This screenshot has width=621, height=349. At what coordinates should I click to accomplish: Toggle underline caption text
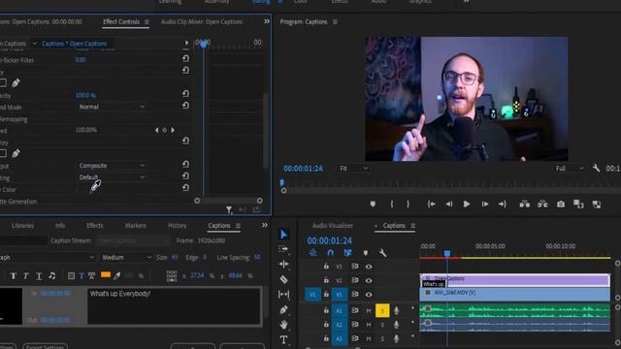click(x=39, y=275)
